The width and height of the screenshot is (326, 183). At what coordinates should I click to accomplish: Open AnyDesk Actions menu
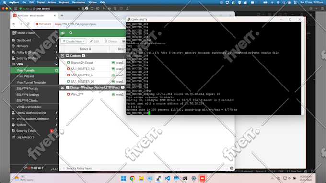click(52, 2)
